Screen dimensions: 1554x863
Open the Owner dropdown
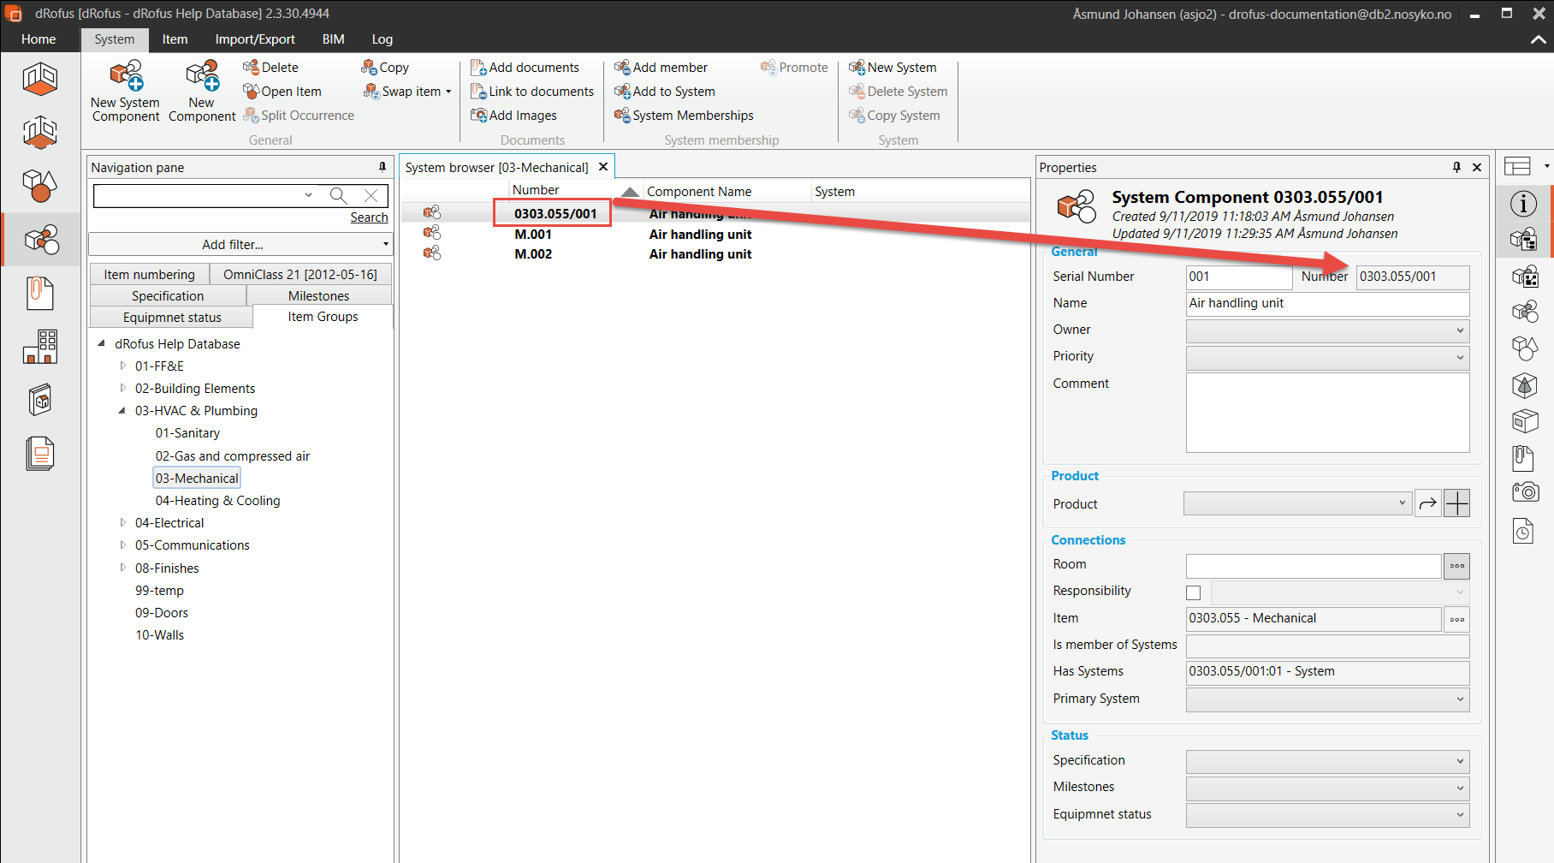click(x=1327, y=330)
